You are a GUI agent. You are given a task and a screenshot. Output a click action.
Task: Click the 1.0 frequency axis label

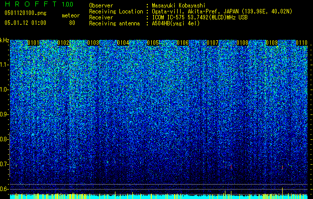click(4, 90)
